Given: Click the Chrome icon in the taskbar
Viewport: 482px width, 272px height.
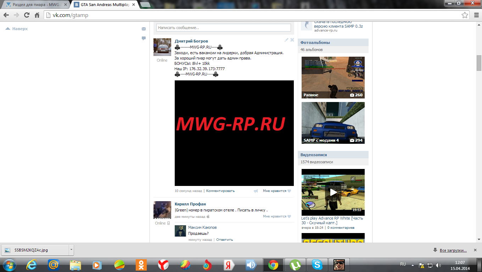Looking at the screenshot, I should tap(273, 265).
